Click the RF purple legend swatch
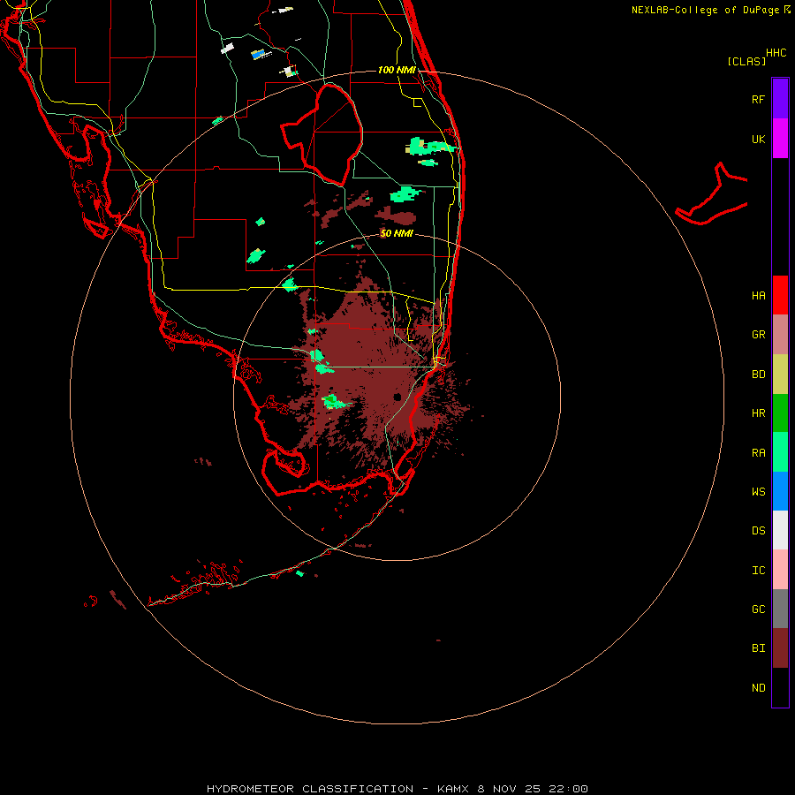The height and width of the screenshot is (795, 795). 780,99
